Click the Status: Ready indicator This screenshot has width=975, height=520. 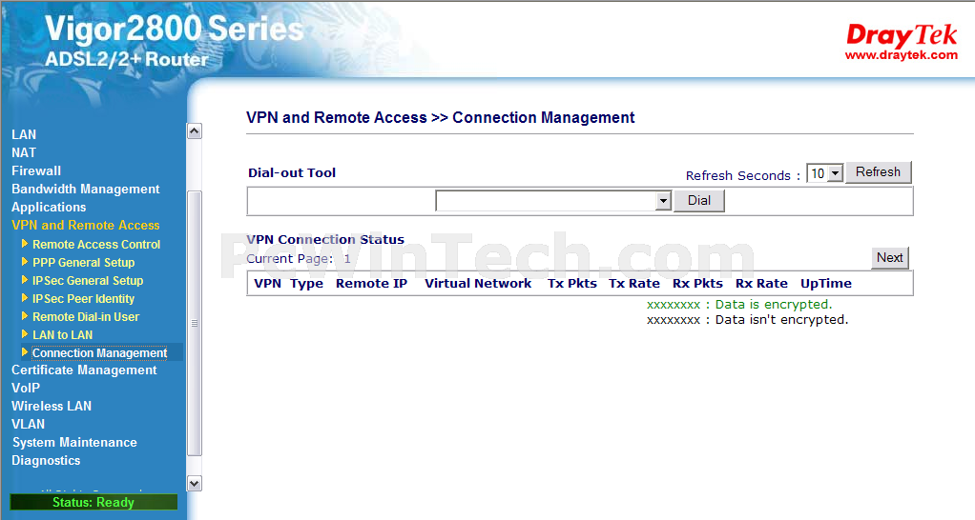pos(93,502)
